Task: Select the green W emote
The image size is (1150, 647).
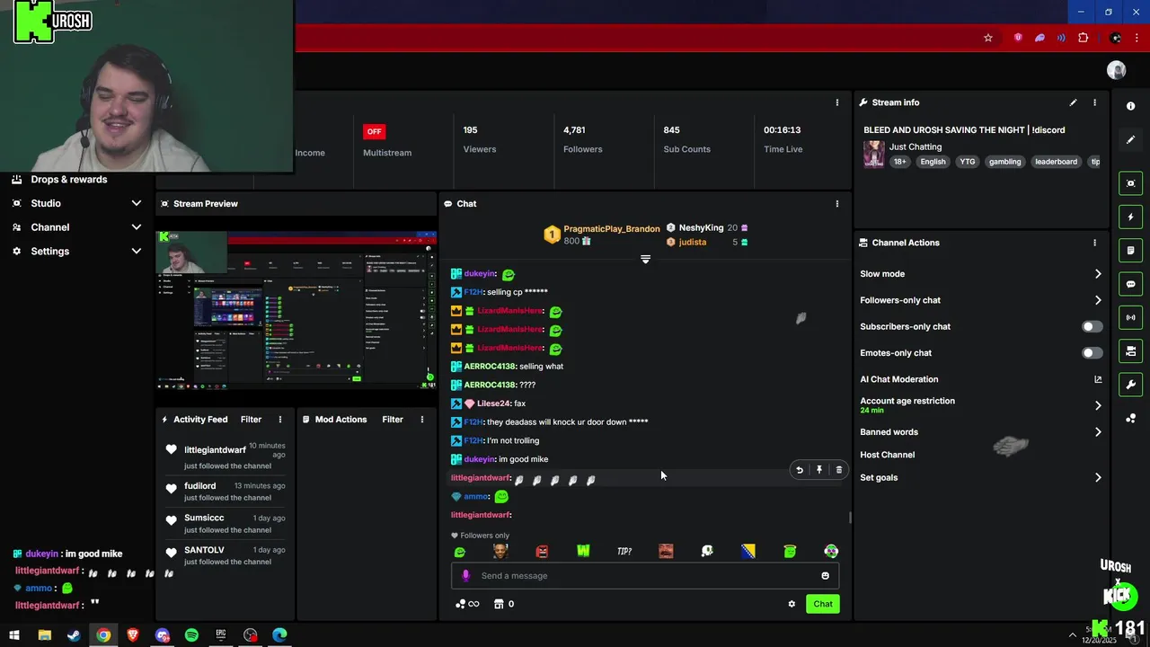Action: point(583,551)
